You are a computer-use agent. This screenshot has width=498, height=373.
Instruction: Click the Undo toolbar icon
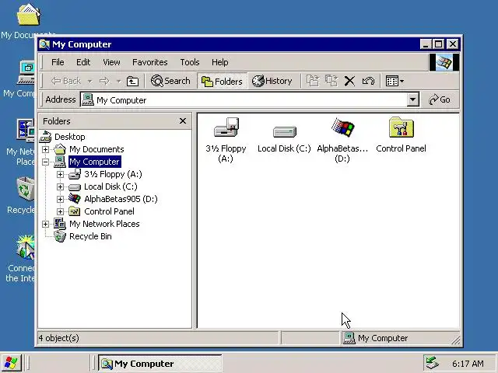pos(368,81)
